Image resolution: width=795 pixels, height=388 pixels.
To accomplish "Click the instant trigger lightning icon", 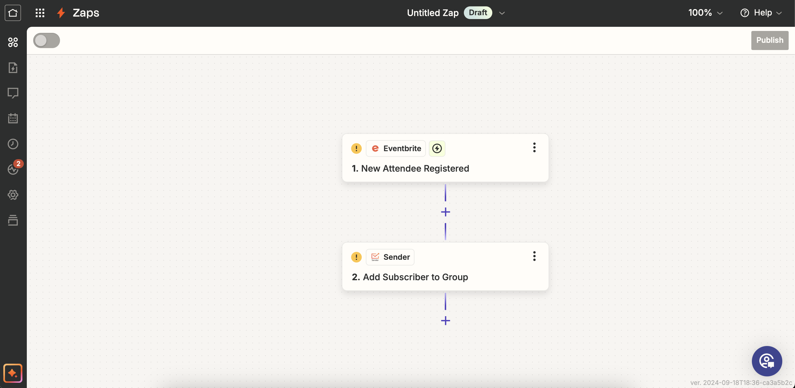I will pyautogui.click(x=437, y=148).
